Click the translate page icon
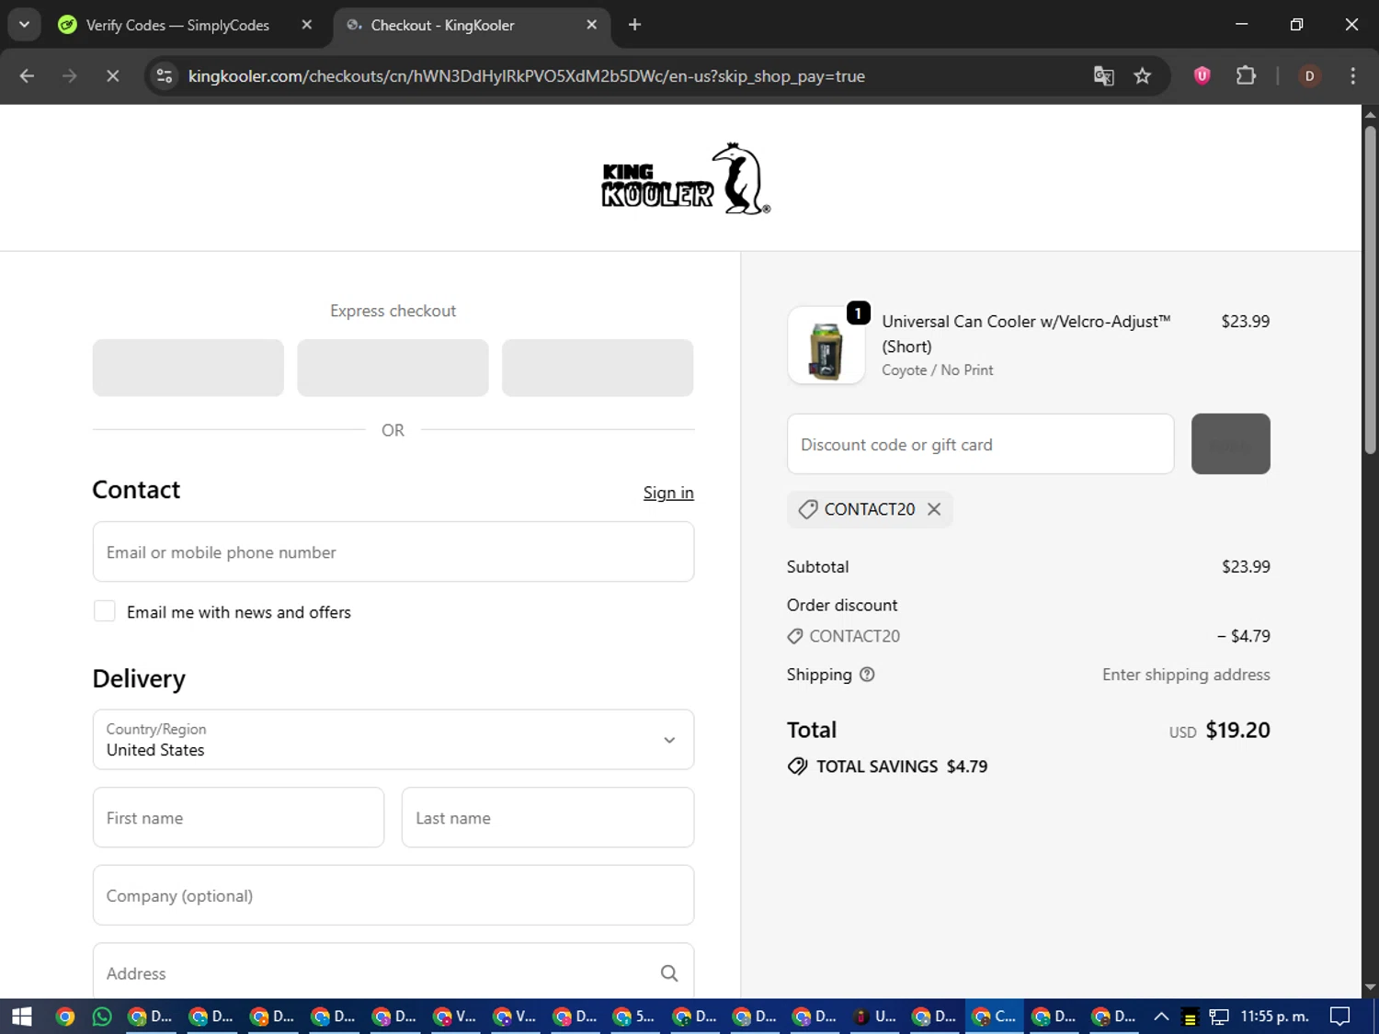The width and height of the screenshot is (1379, 1034). 1103,76
